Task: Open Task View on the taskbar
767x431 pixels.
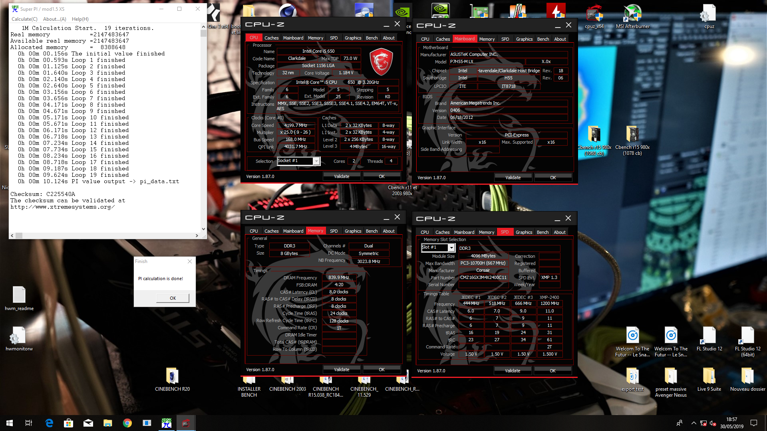Action: 29,423
